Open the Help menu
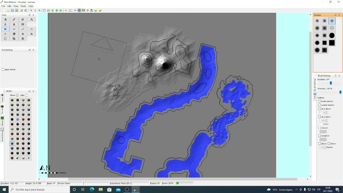 point(31,6)
